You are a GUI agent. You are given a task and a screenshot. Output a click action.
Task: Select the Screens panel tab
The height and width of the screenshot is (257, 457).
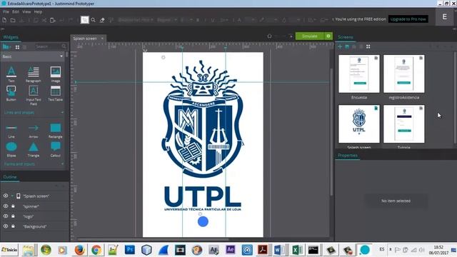(x=346, y=37)
